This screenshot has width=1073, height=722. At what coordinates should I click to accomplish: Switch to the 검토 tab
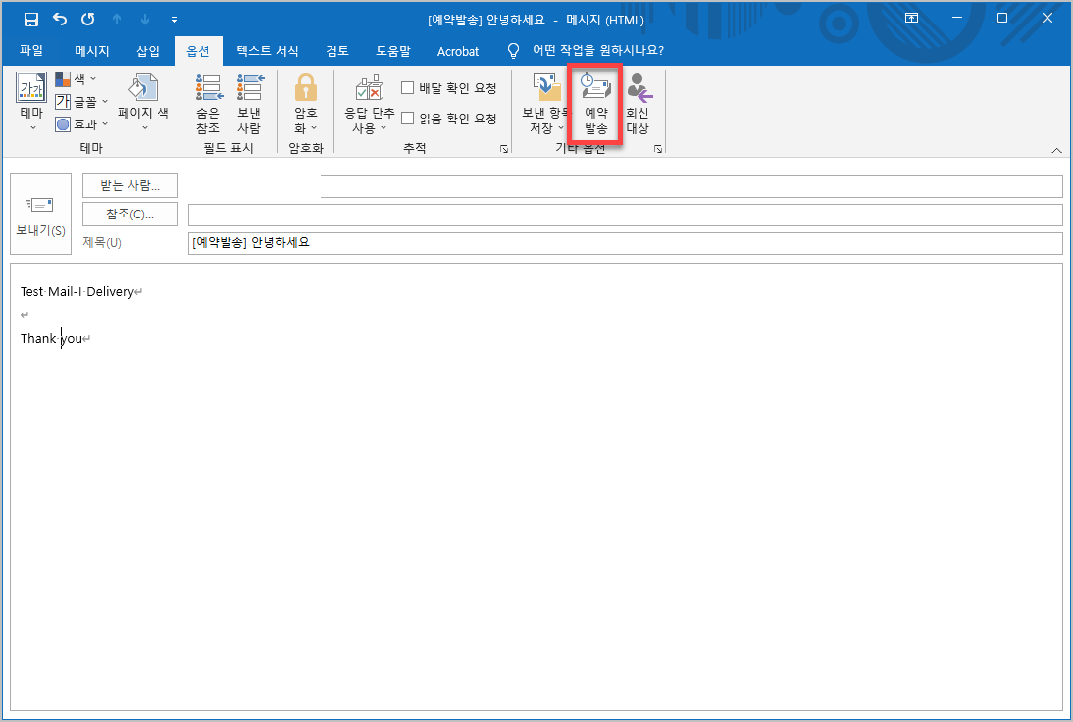pos(337,51)
